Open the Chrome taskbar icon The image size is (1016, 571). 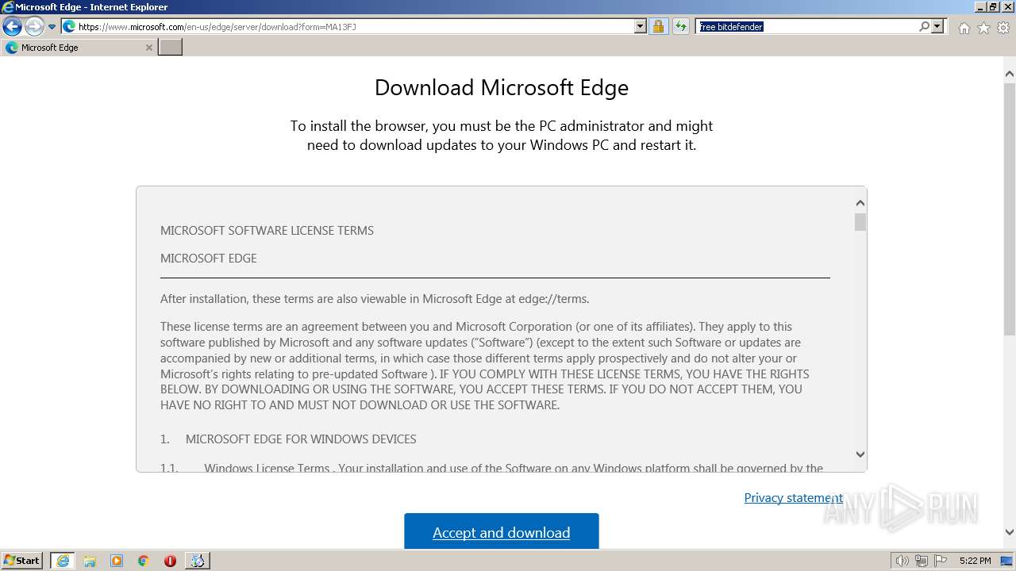(x=144, y=561)
